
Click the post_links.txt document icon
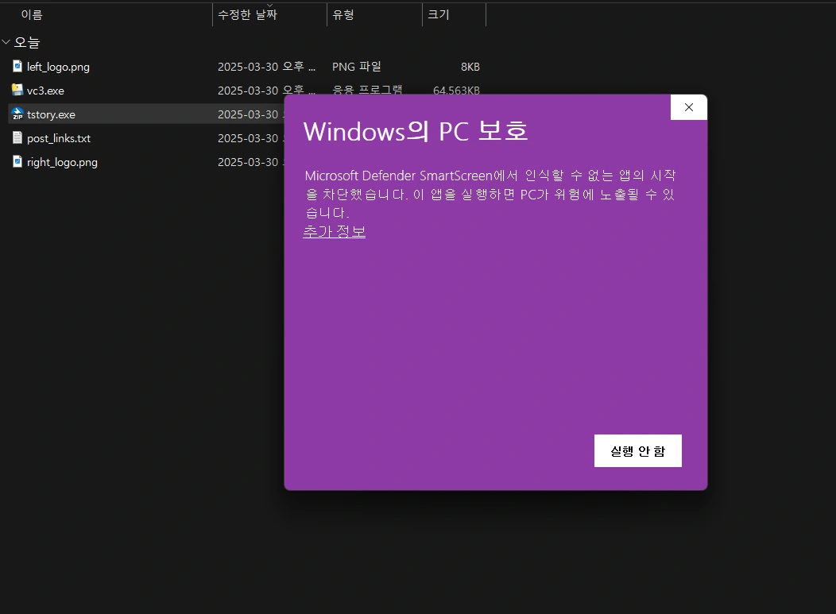pos(17,137)
